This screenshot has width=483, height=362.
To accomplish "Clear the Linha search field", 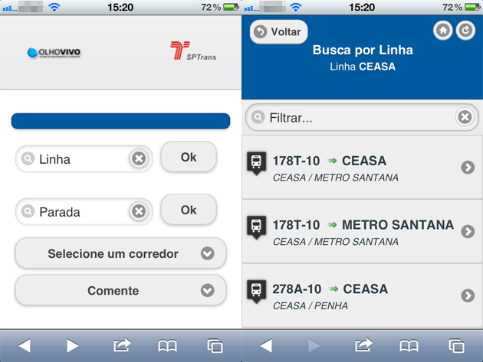I will click(139, 158).
